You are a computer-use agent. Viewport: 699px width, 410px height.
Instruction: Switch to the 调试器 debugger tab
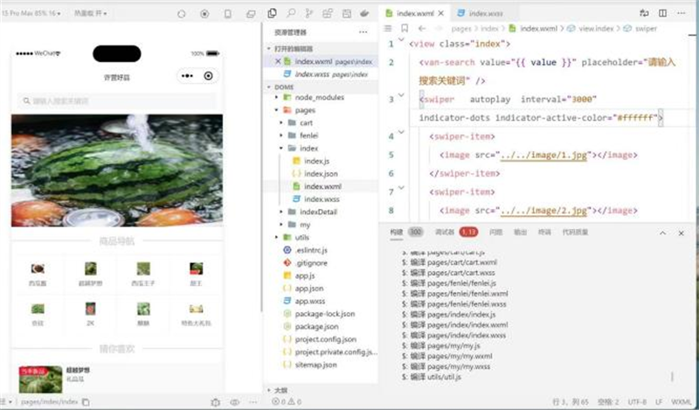(x=444, y=233)
